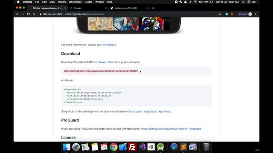
Task: Open the okhttp r8-proguard link
Action: click(171, 129)
